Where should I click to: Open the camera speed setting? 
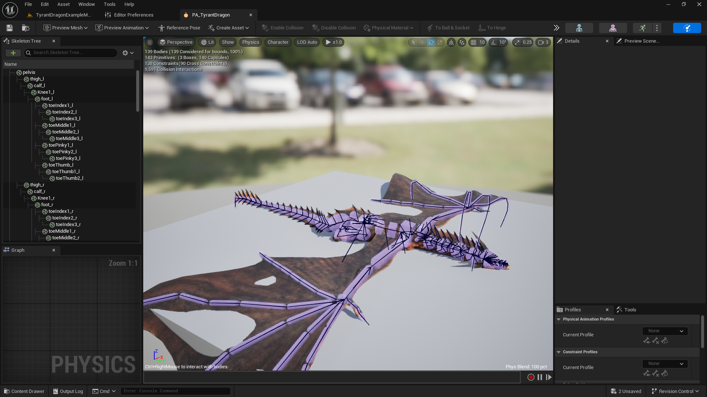click(x=543, y=42)
